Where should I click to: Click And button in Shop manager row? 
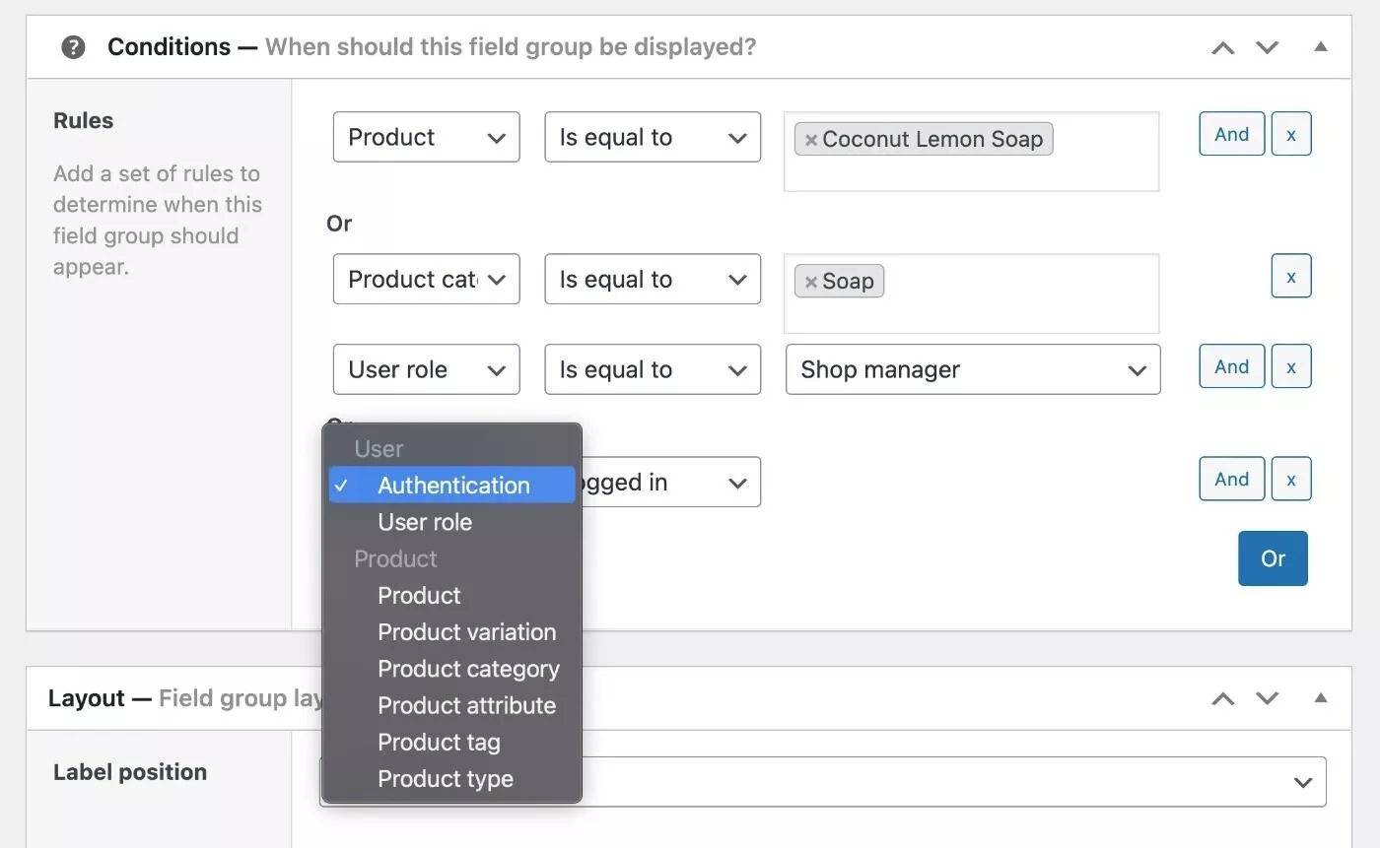click(x=1231, y=366)
